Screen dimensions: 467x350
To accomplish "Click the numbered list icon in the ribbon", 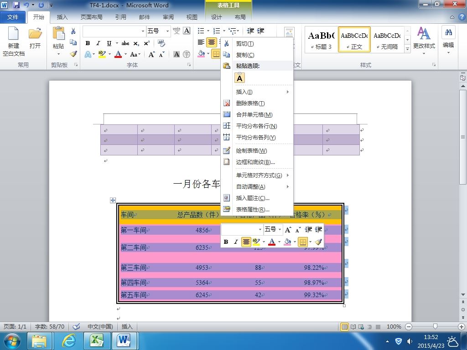I will pyautogui.click(x=217, y=31).
